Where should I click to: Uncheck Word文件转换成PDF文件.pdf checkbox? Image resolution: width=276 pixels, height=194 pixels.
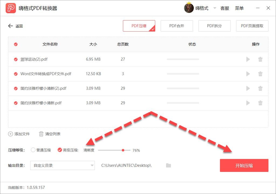click(x=16, y=74)
